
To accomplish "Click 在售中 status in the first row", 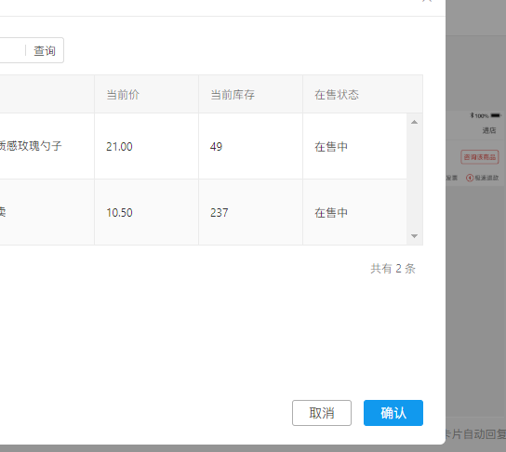I will point(331,147).
